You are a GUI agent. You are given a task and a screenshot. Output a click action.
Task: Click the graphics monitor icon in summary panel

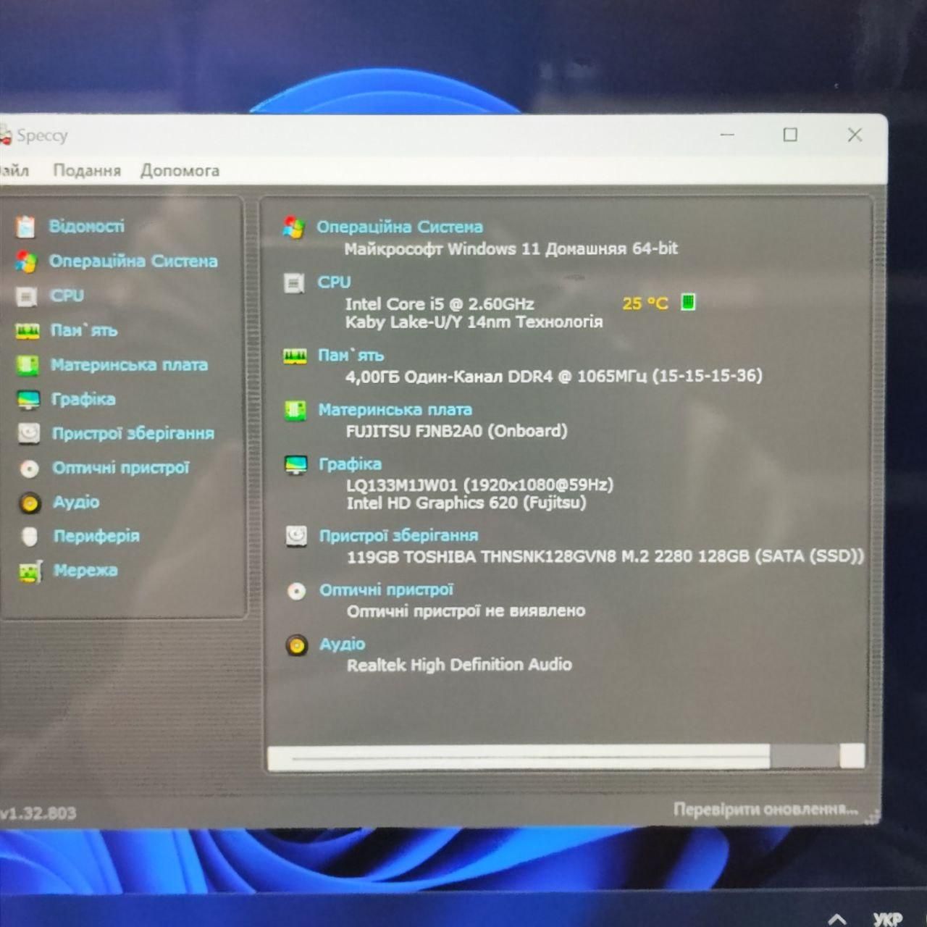coord(296,465)
